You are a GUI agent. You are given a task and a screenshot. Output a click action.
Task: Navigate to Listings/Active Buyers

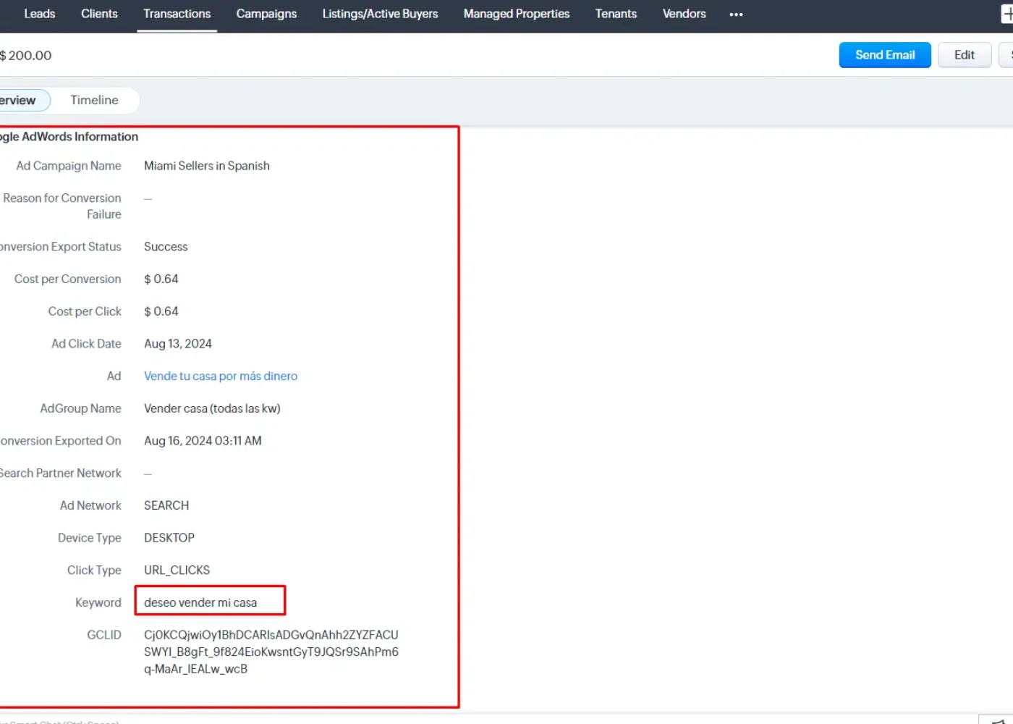tap(380, 14)
